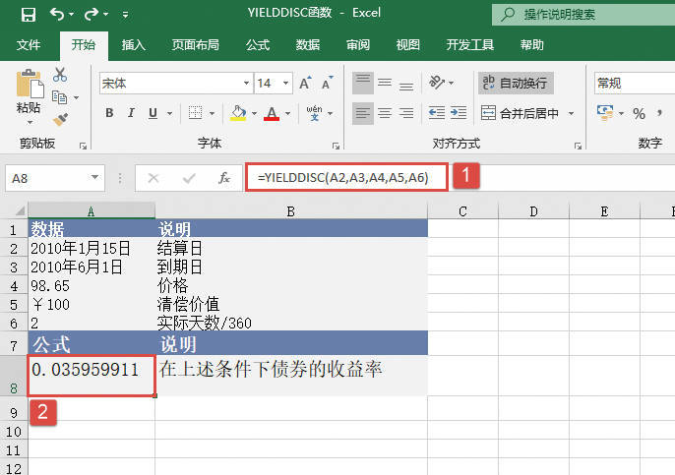Viewport: 675px width, 475px height.
Task: Toggle Top Align vertical alignment
Action: tap(363, 83)
